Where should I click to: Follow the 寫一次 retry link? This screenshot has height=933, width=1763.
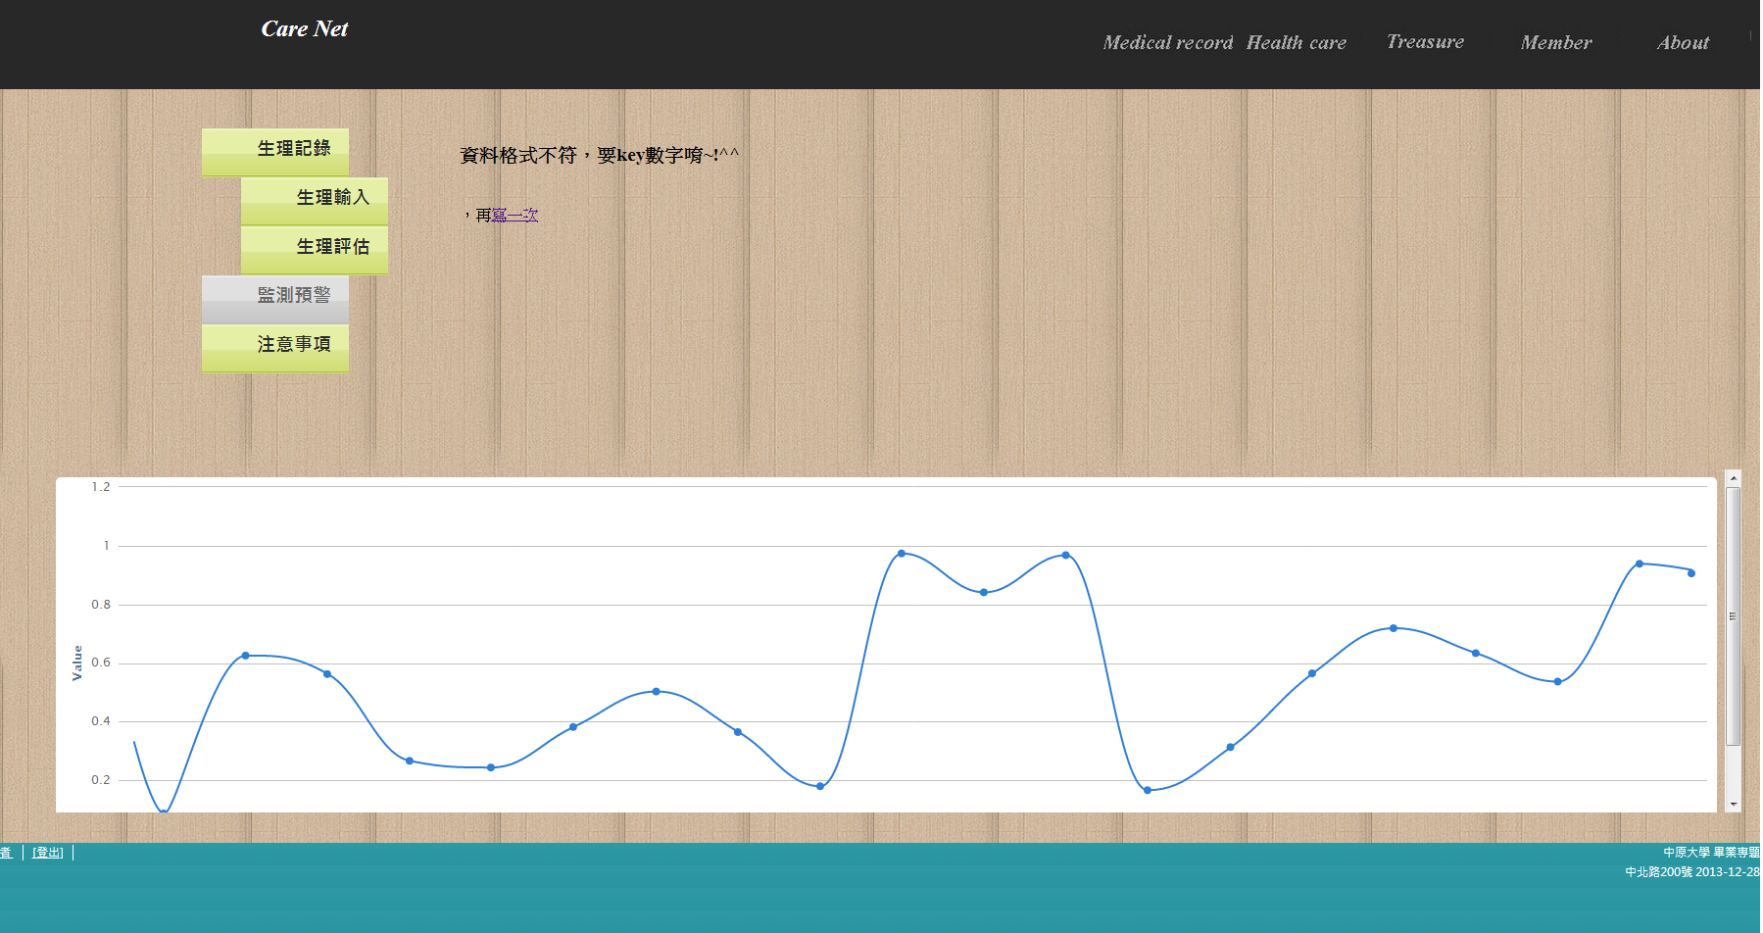pos(514,216)
